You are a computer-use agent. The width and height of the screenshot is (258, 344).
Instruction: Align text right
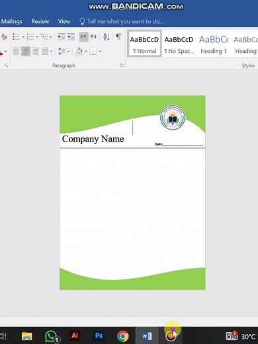tap(35, 51)
